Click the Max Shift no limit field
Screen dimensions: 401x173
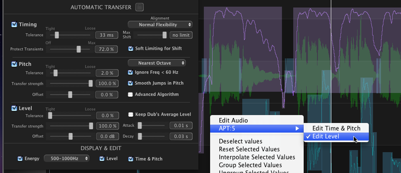click(181, 35)
